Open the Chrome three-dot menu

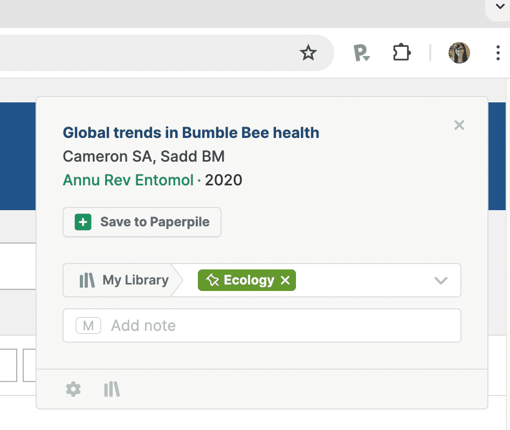(x=498, y=53)
